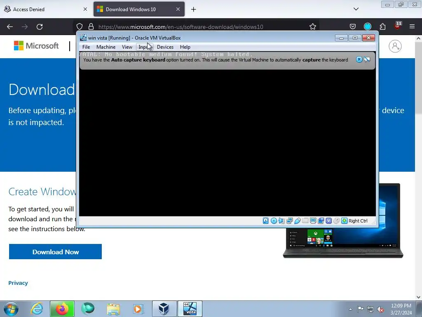422x317 pixels.
Task: Open the Help menu in VirtualBox
Action: tap(185, 47)
